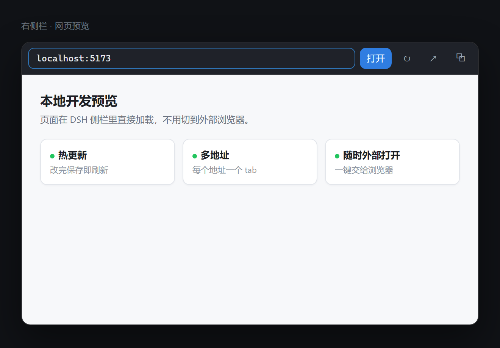The width and height of the screenshot is (500, 348).
Task: Click the heading 本地开发预览
Action: [79, 101]
